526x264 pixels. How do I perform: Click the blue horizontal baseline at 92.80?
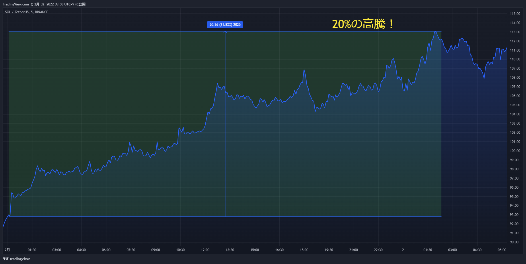225,216
